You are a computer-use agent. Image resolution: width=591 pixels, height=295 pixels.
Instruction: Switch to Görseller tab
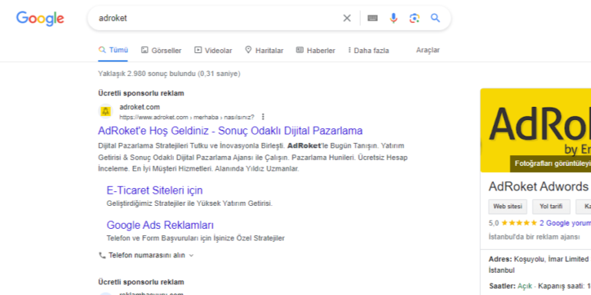(x=161, y=50)
